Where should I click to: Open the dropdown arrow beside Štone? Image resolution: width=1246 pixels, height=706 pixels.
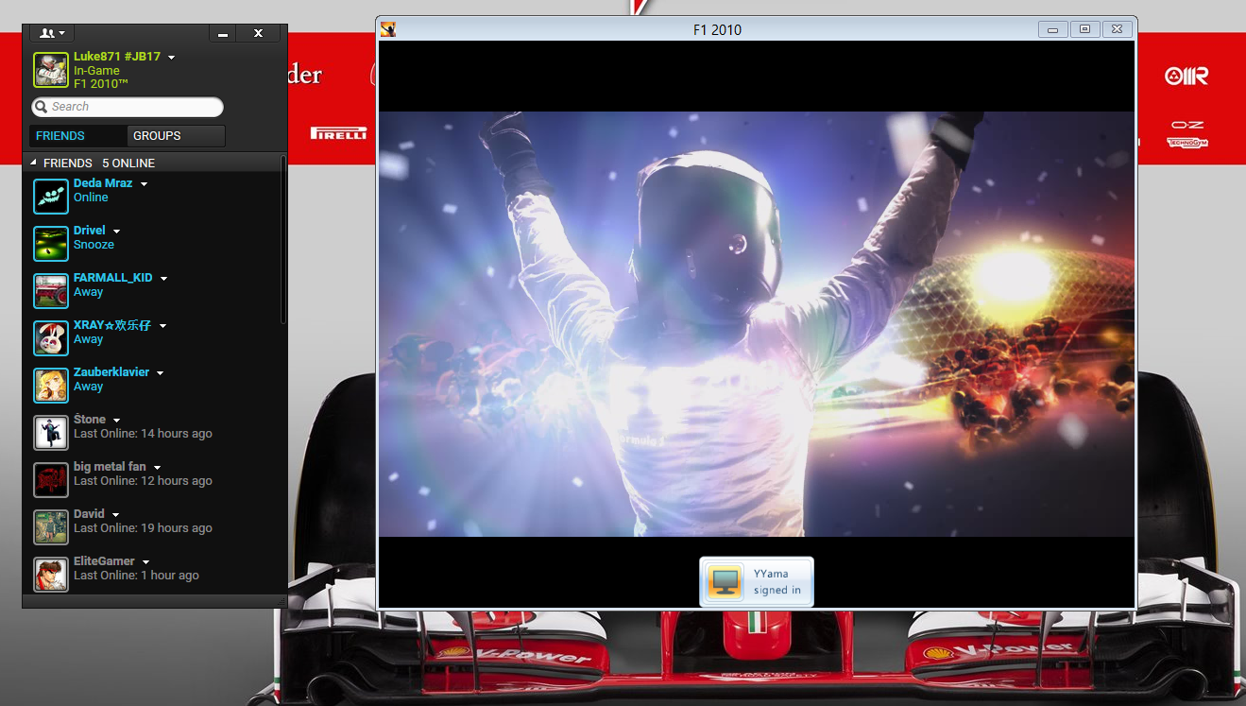click(116, 421)
